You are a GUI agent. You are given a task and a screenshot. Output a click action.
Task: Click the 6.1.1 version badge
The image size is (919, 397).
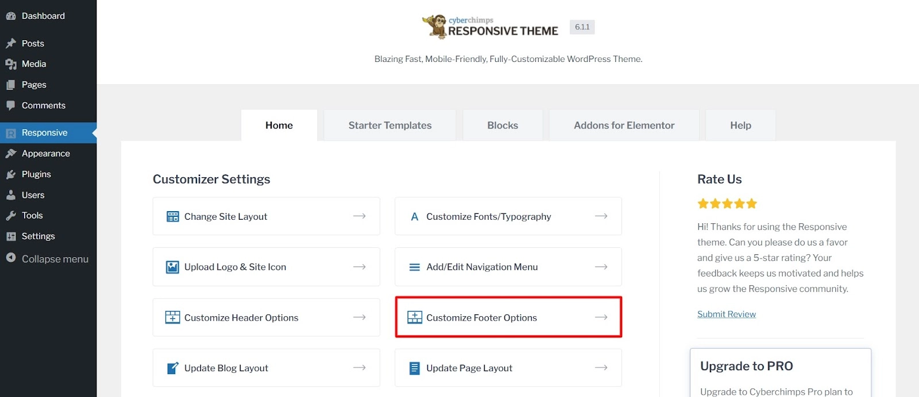coord(582,27)
